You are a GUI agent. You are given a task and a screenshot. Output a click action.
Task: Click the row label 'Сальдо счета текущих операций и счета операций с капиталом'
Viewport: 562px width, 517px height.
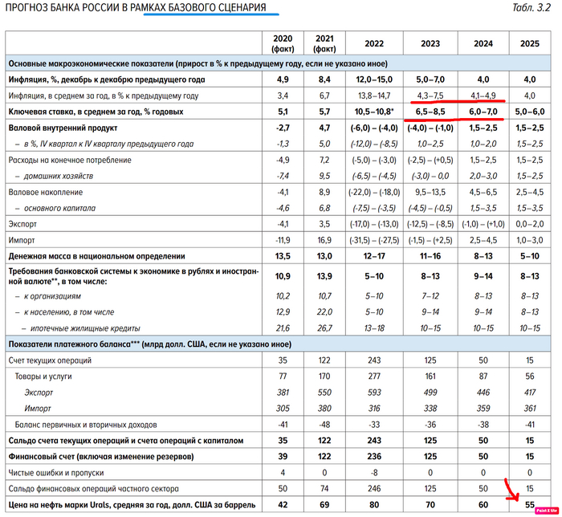126,441
